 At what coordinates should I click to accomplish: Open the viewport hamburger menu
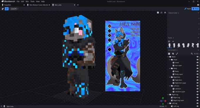pos(165,13)
